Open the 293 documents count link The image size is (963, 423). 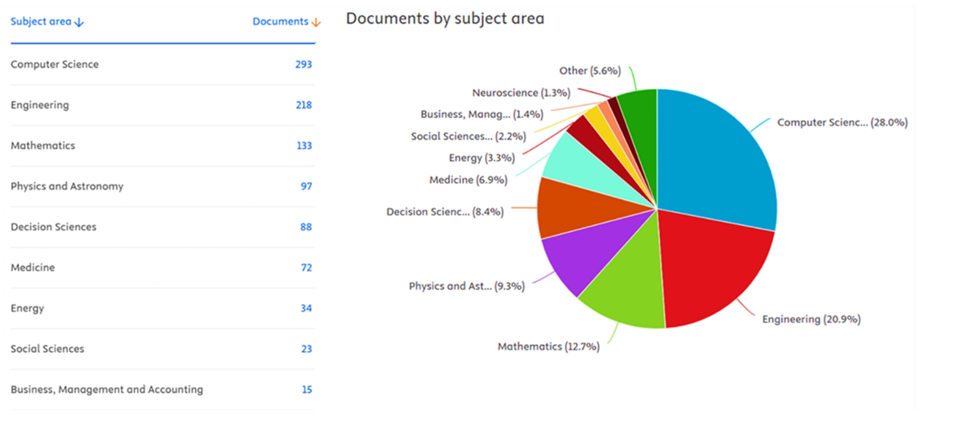(x=303, y=64)
